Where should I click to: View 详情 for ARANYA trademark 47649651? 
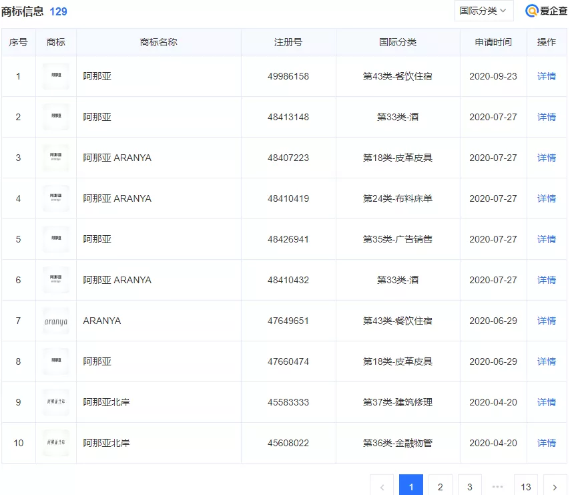[546, 321]
